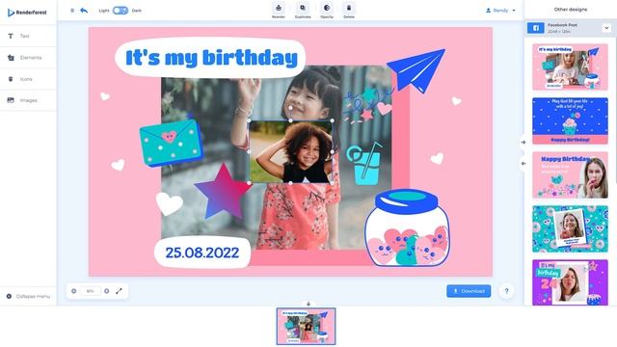Click the right arrow panel handle
Screen dimensions: 617x347
click(523, 143)
